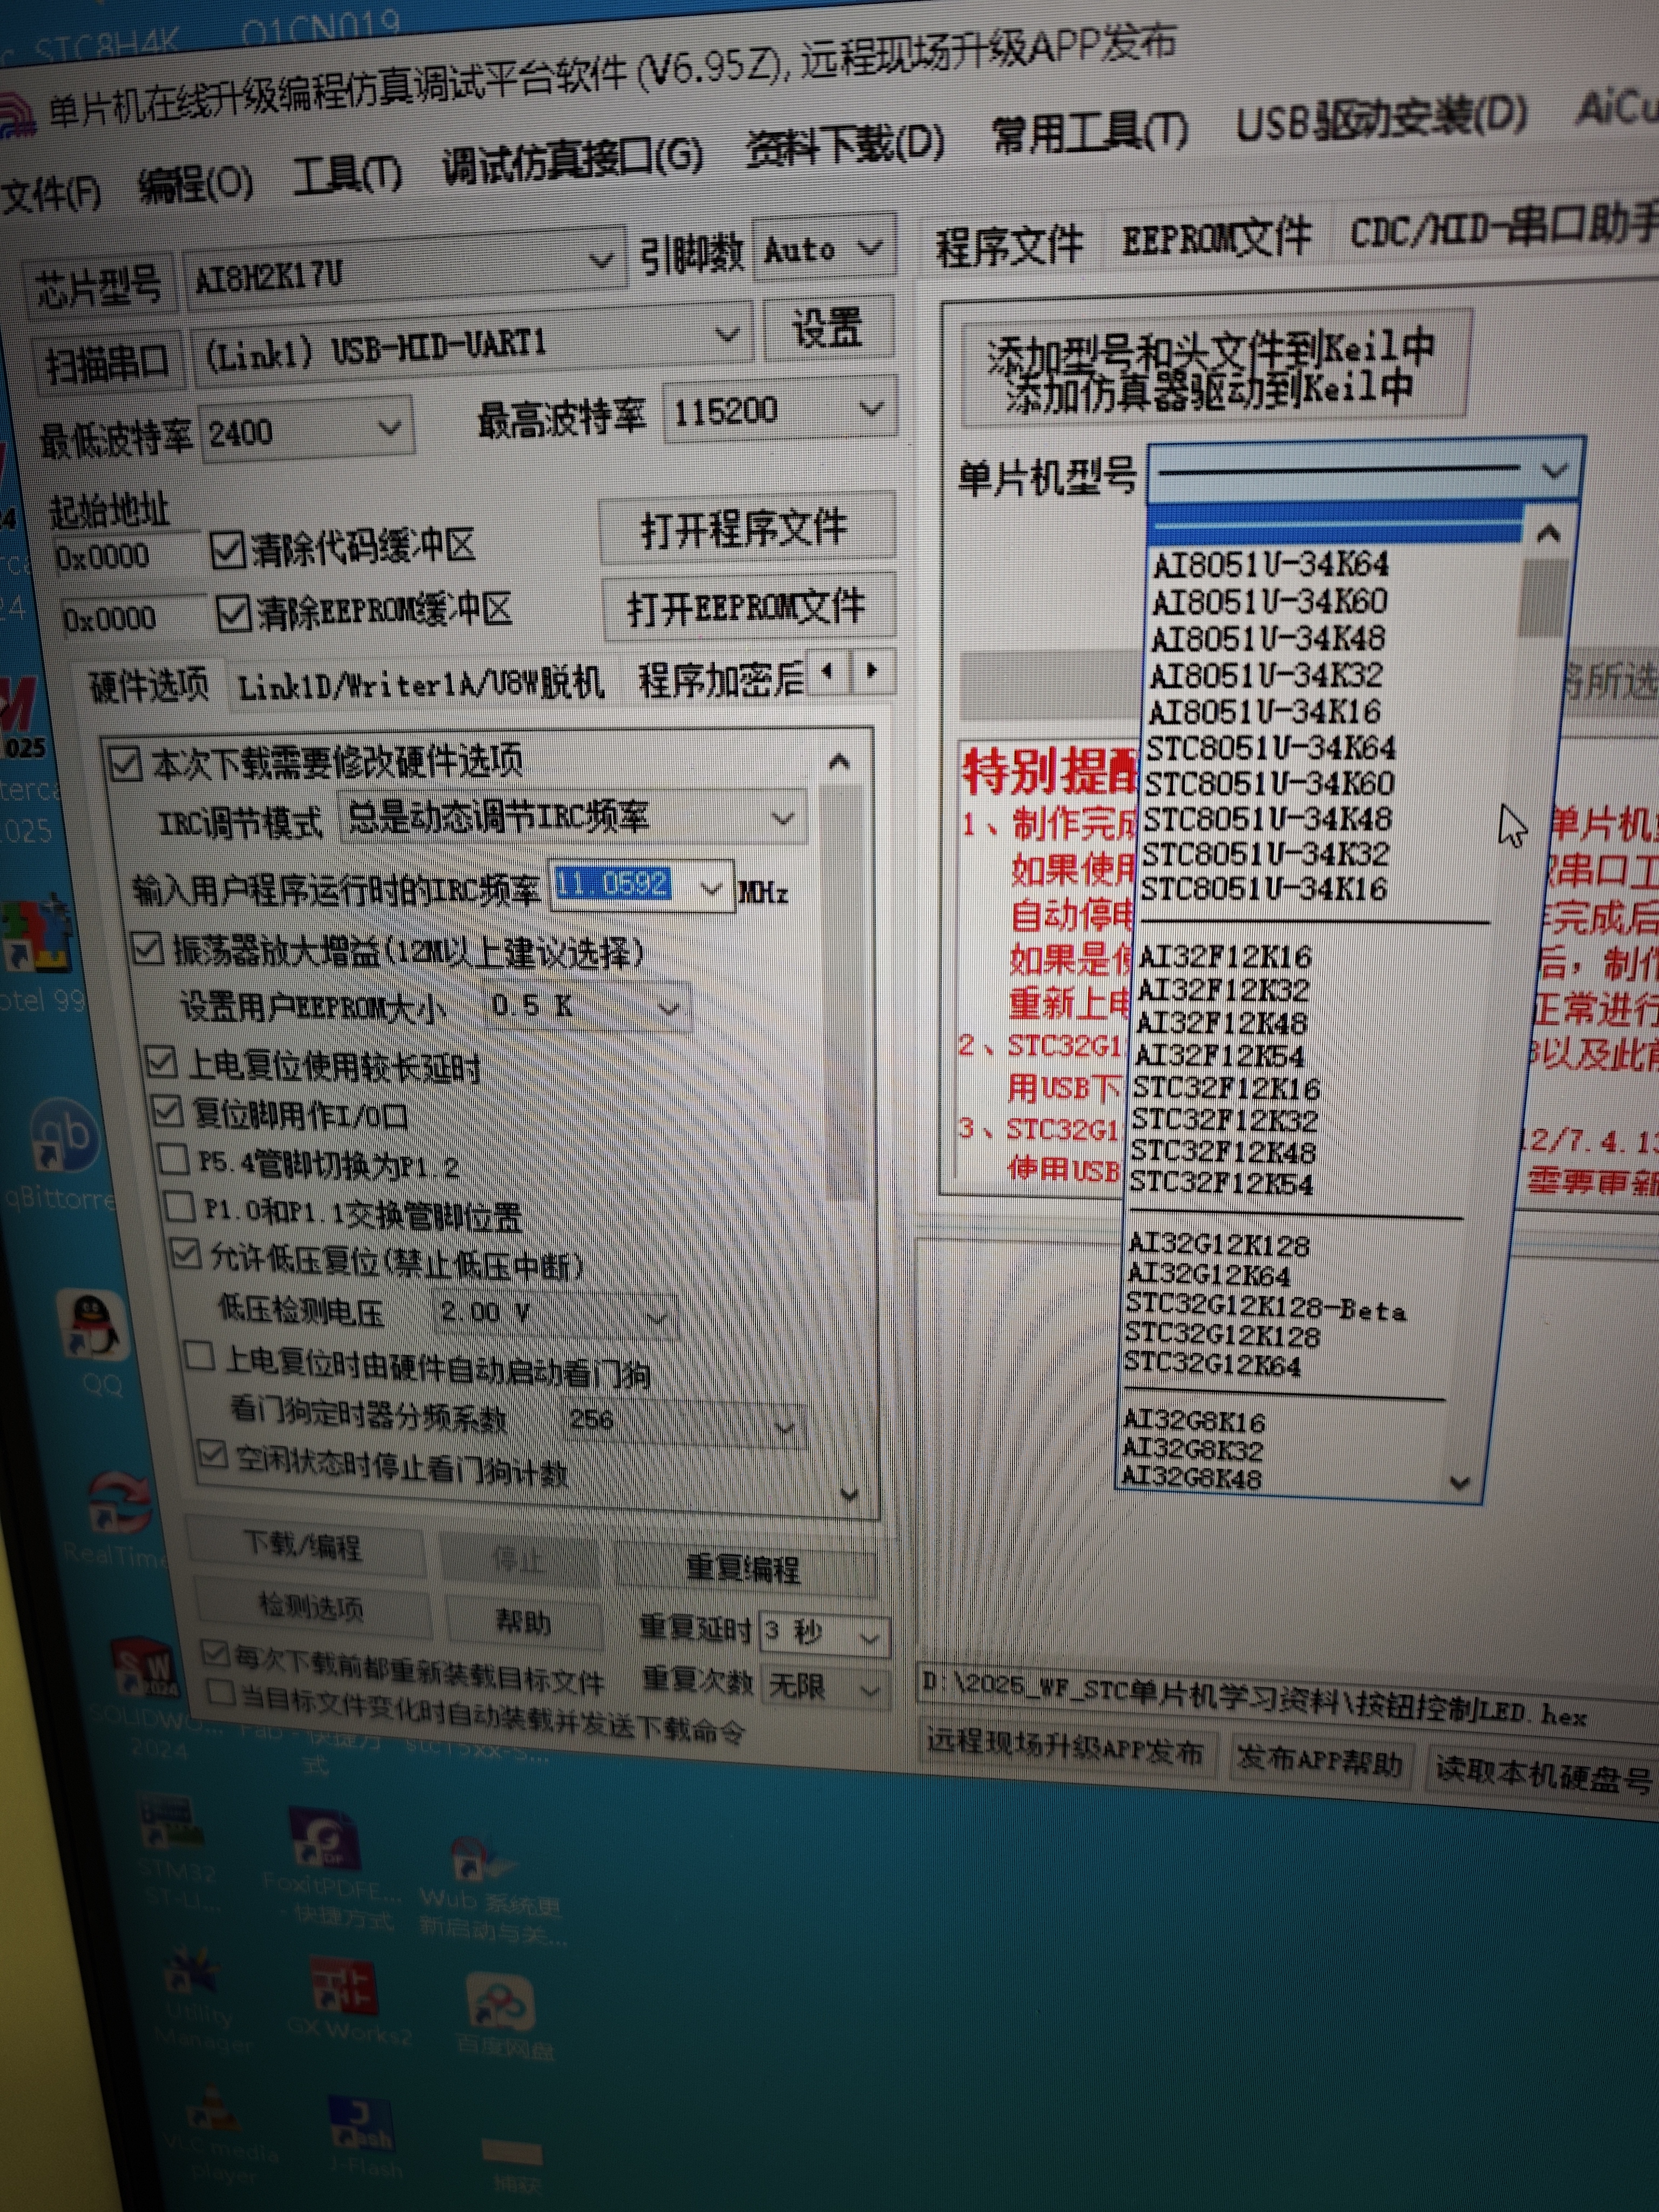Click the MCU list scrollbar thumb
Viewport: 1659px width, 2212px height.
coord(1544,598)
